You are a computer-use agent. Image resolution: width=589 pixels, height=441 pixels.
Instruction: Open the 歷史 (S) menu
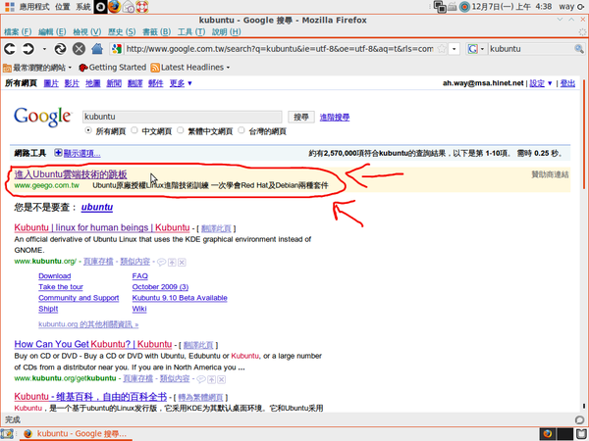tap(122, 32)
